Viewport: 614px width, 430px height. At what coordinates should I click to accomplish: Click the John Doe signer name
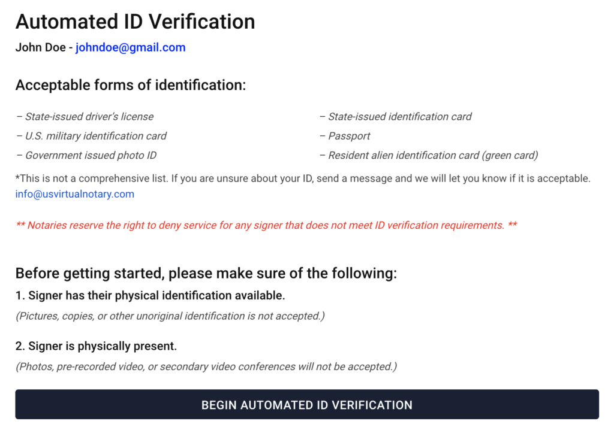point(41,47)
